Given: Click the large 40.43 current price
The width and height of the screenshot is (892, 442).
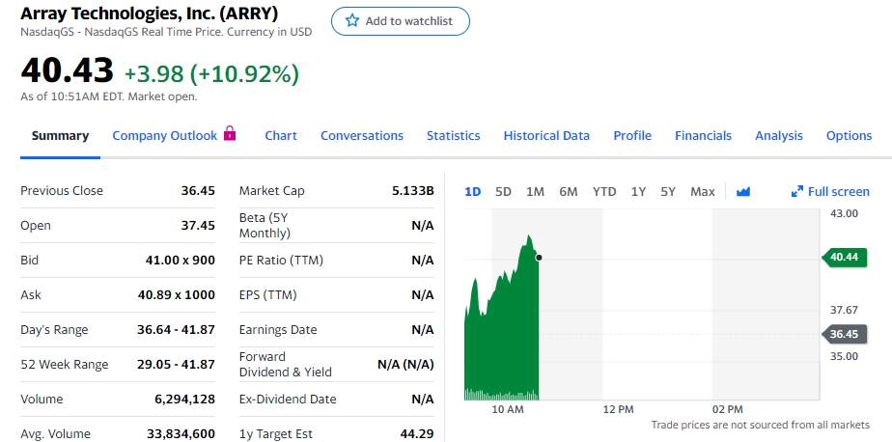Looking at the screenshot, I should tap(68, 70).
